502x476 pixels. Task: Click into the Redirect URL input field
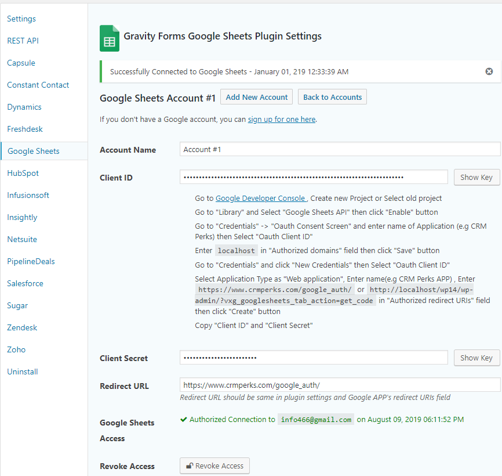340,385
